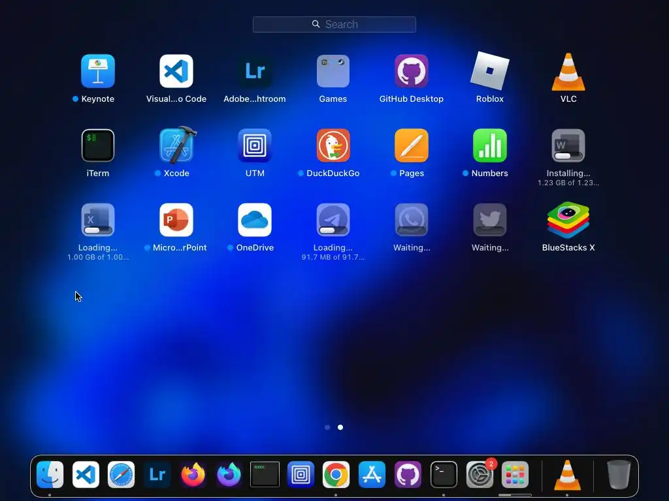The image size is (669, 501).
Task: Open the exec terminal icon in Dock
Action: (x=265, y=474)
